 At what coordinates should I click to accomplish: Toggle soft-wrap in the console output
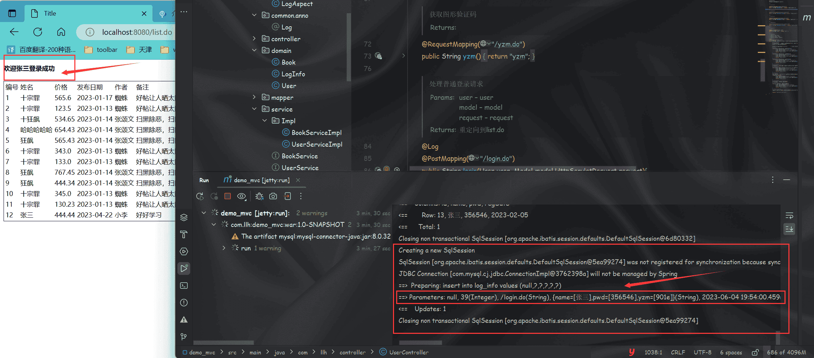(x=789, y=216)
